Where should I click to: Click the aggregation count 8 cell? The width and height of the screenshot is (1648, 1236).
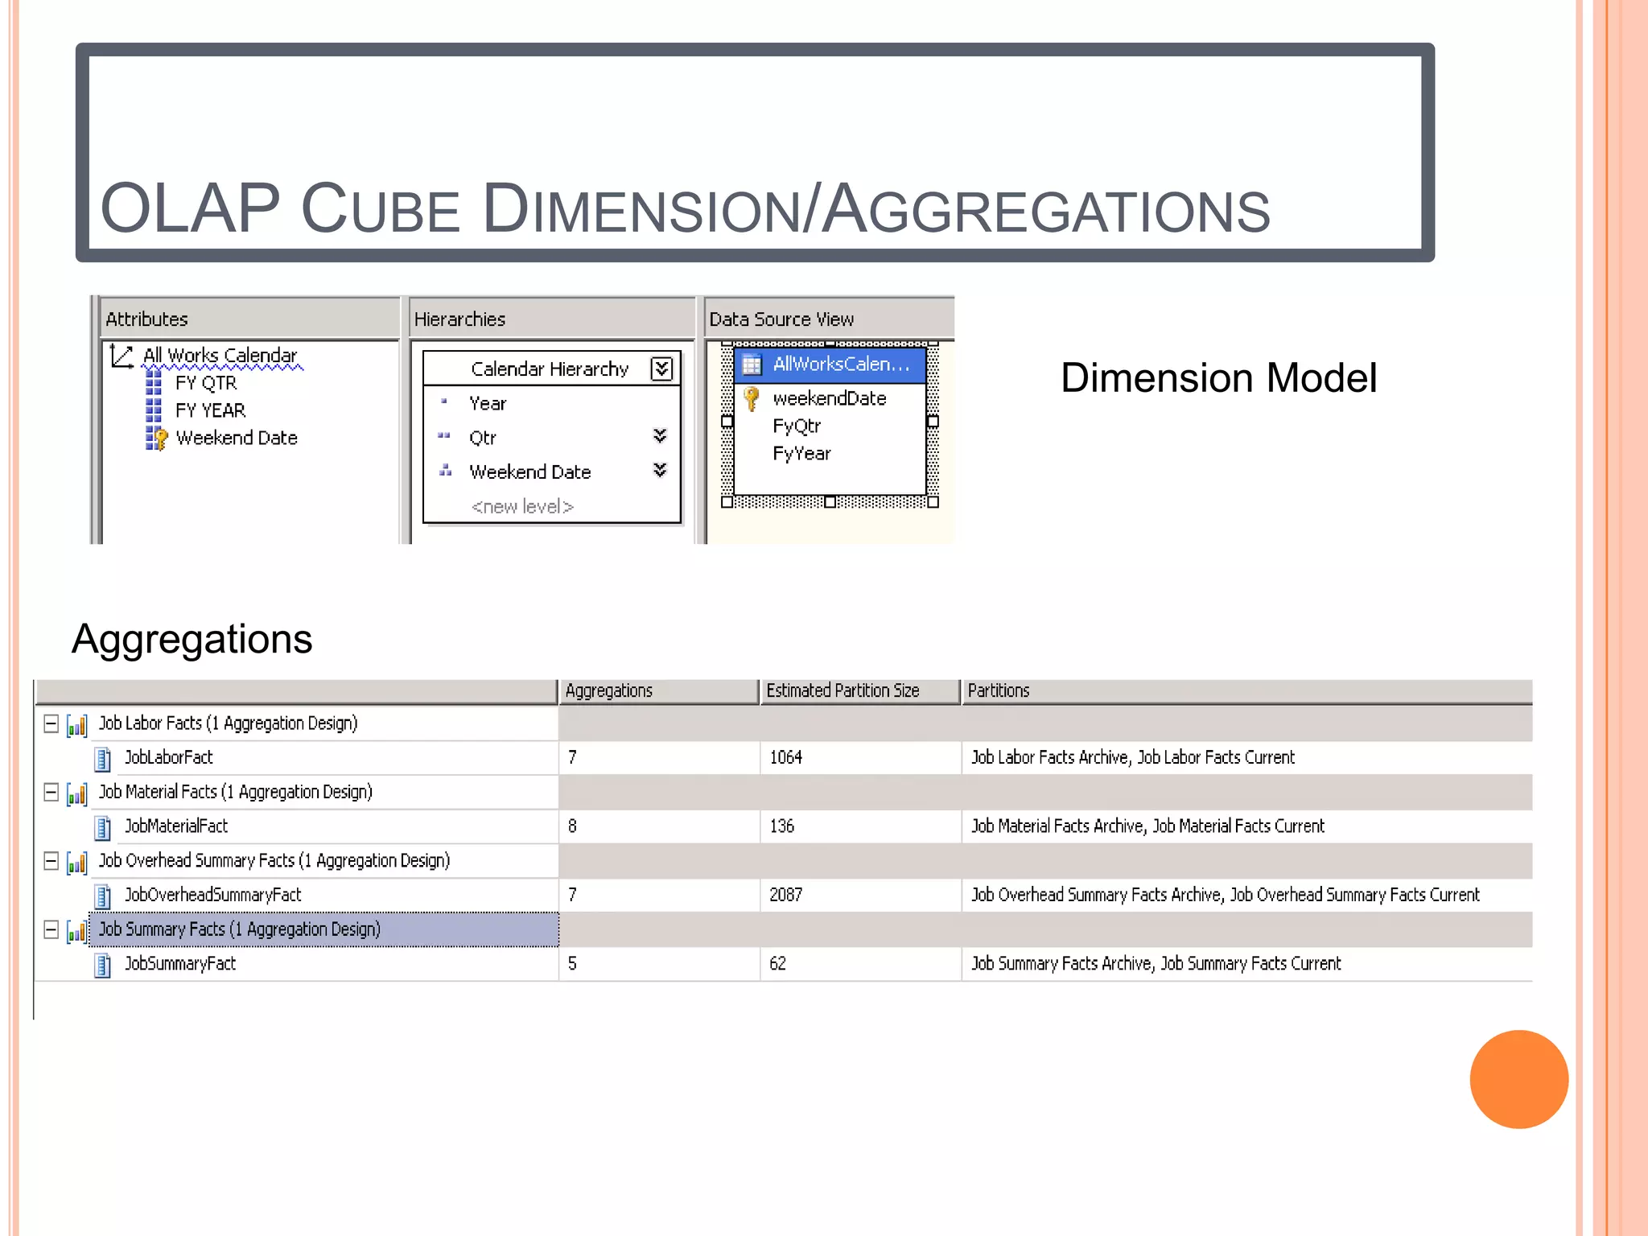[x=659, y=826]
